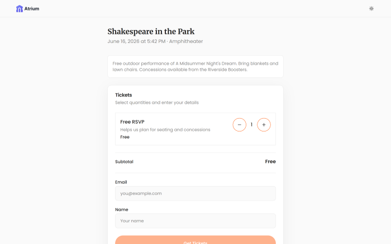Screen dimensions: 391x244
Task: Select the Shakespeare in the Park heading
Action: [151, 31]
